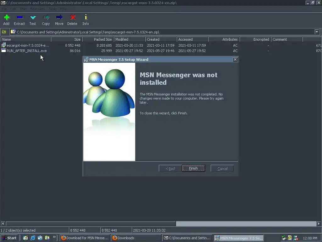
Task: Sort by Encrypted column header
Action: point(255,39)
